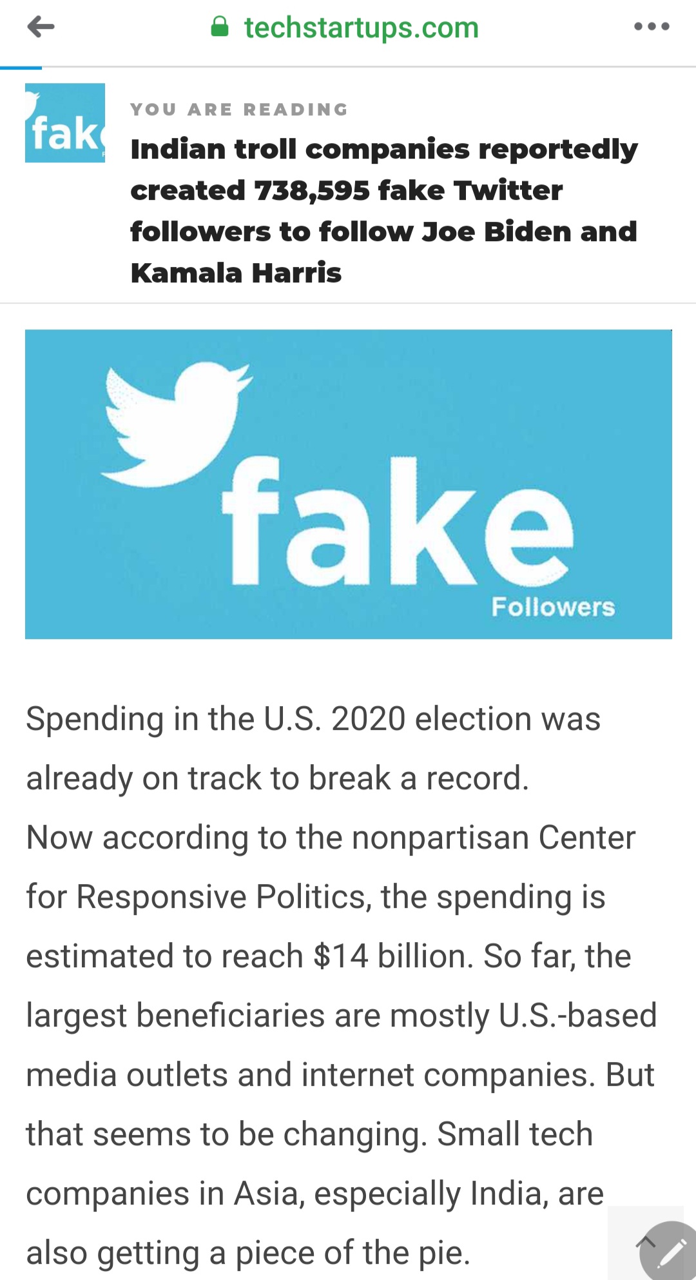Click the green padlock security icon
The height and width of the screenshot is (1280, 696).
point(220,27)
